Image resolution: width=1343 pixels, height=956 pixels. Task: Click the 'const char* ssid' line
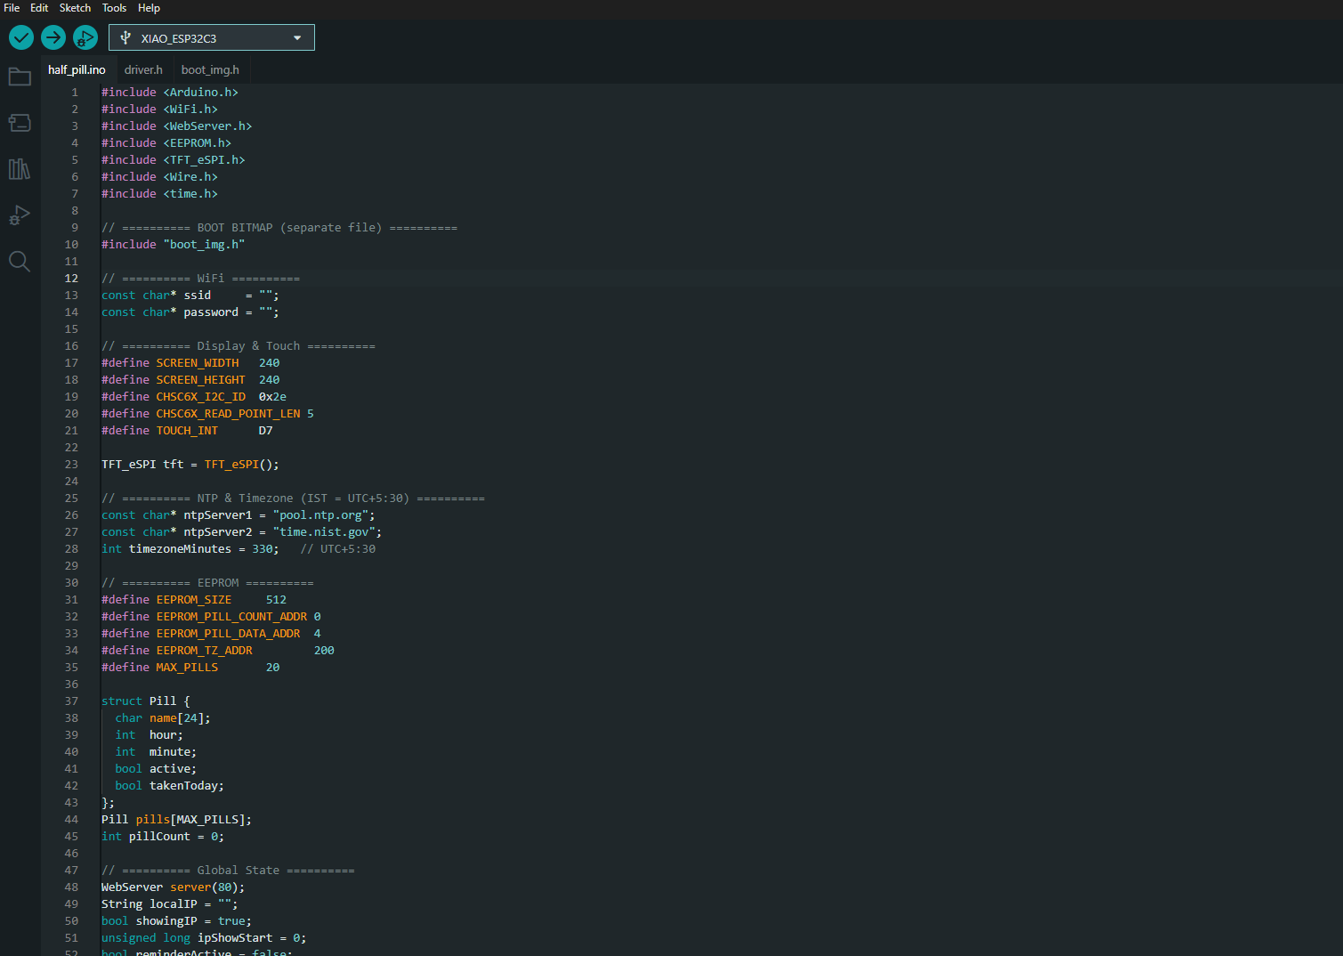pos(190,296)
